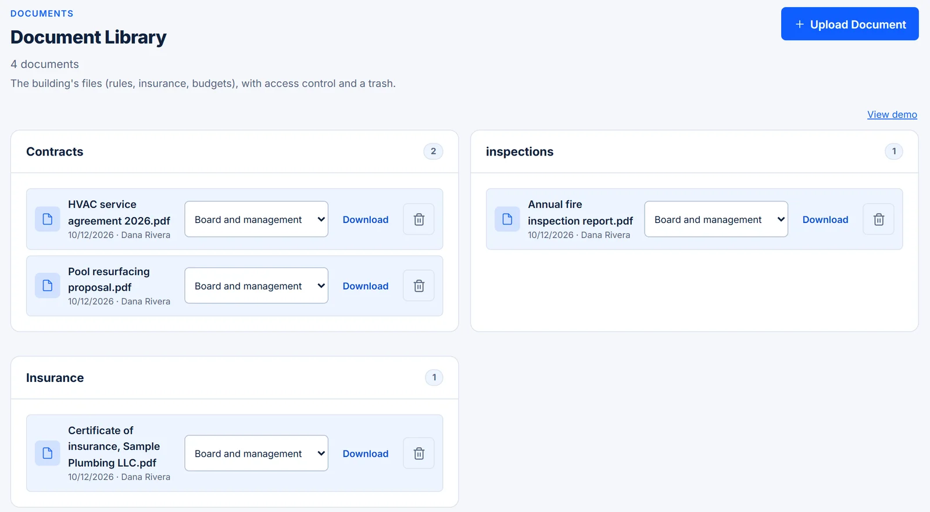Screen dimensions: 930x512
Task: Expand access dropdown for Certificate of insurance
Action: (256, 453)
